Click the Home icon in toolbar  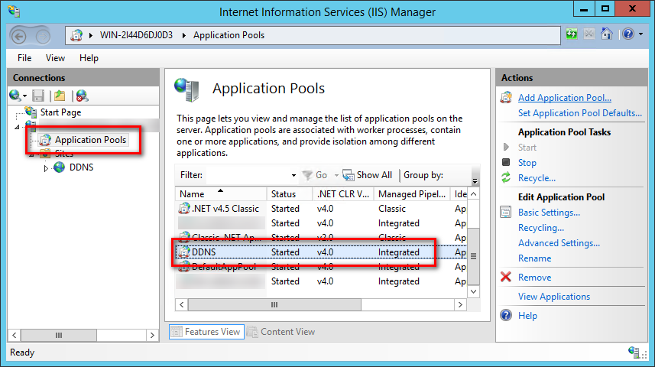(x=607, y=34)
